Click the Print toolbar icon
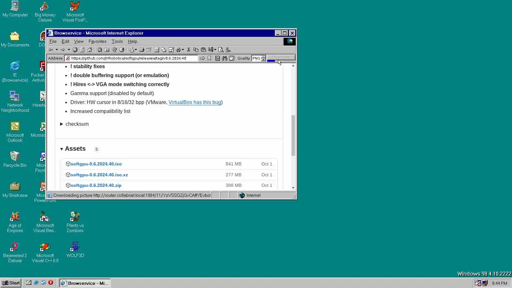This screenshot has height=288, width=512. 142,50
